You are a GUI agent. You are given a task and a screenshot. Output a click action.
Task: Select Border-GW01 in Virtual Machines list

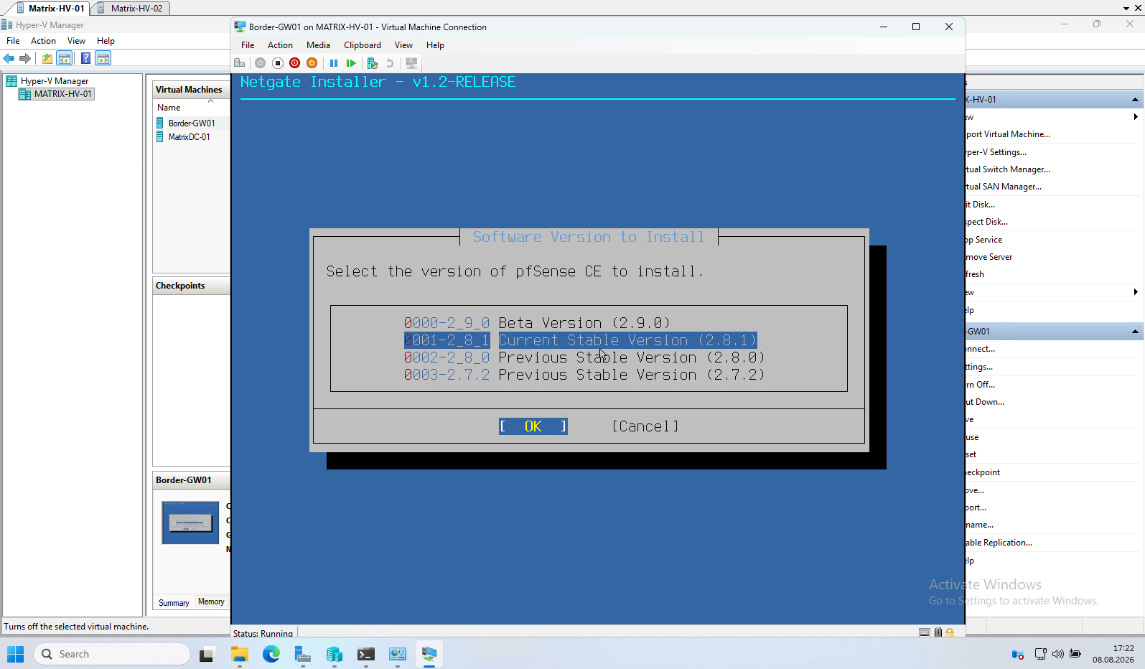tap(192, 123)
